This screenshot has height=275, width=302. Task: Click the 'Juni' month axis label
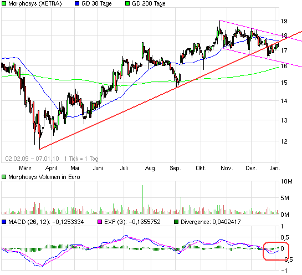pos(98,168)
